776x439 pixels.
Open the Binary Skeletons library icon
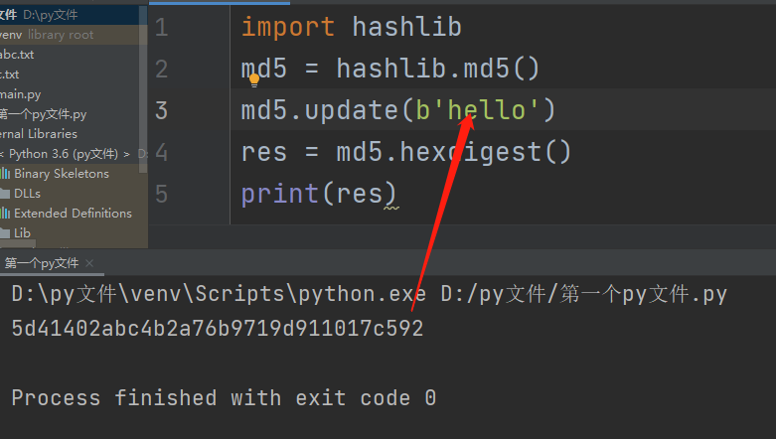tap(5, 174)
